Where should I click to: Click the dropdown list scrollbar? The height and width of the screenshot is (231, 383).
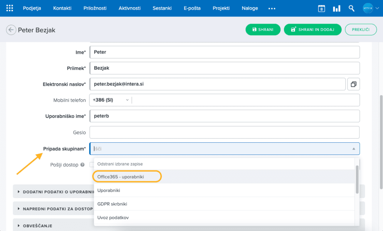(x=357, y=179)
